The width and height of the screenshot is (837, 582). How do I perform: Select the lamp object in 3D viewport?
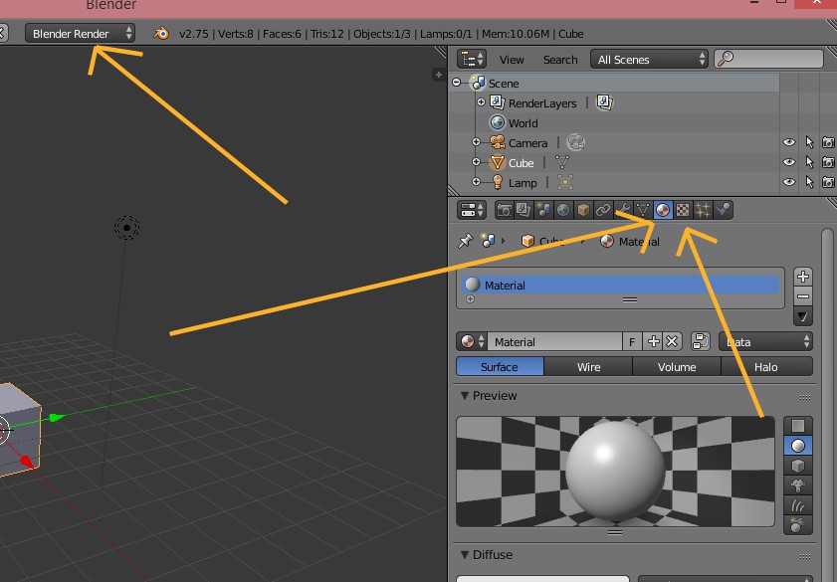126,228
